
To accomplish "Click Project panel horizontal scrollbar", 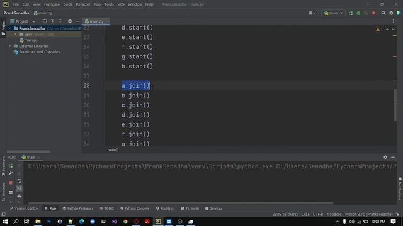I will [x=28, y=151].
